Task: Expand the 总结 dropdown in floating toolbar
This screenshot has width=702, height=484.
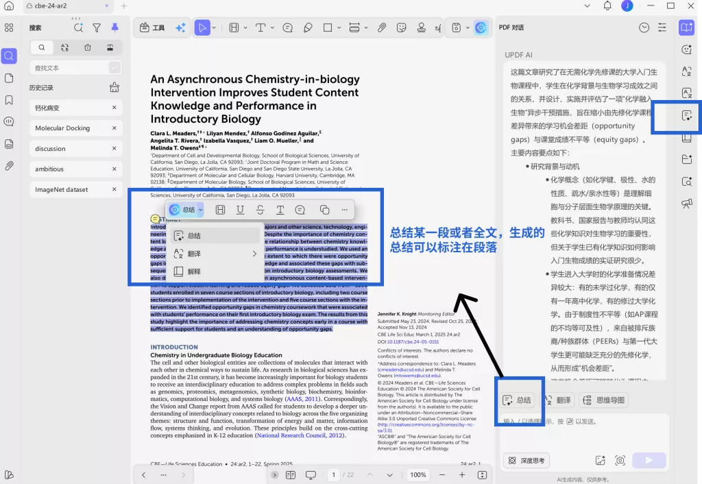Action: (201, 210)
